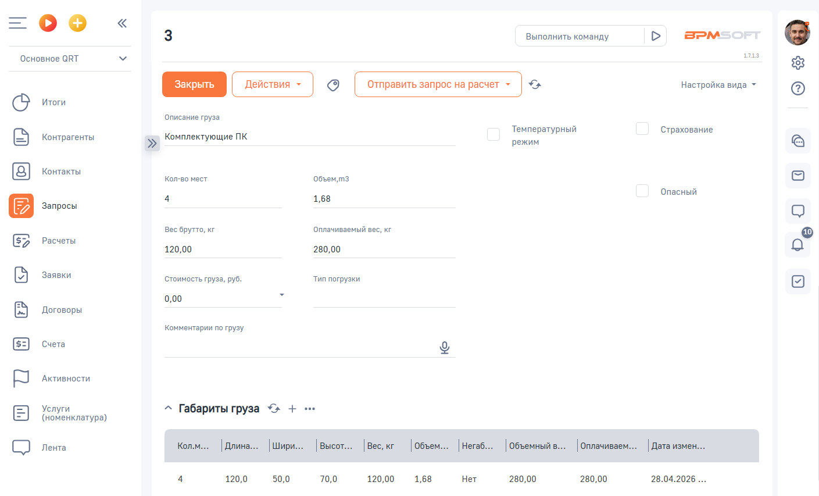Click Отправить запрос на расчет button
Viewport: 819px width, 496px height.
[438, 84]
